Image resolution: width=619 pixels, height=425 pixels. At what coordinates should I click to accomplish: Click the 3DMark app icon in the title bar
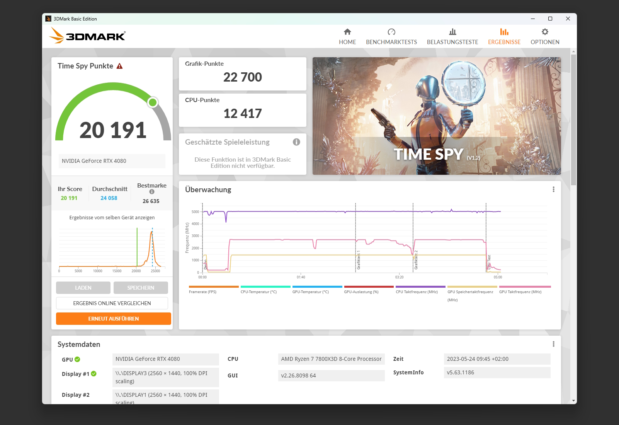click(x=48, y=19)
